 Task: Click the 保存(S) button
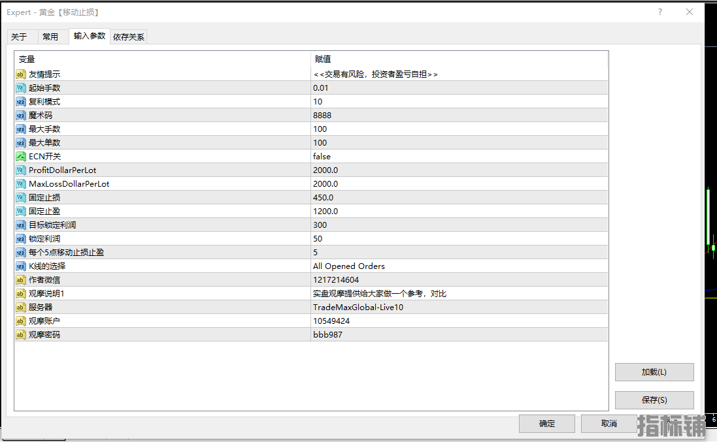[654, 400]
